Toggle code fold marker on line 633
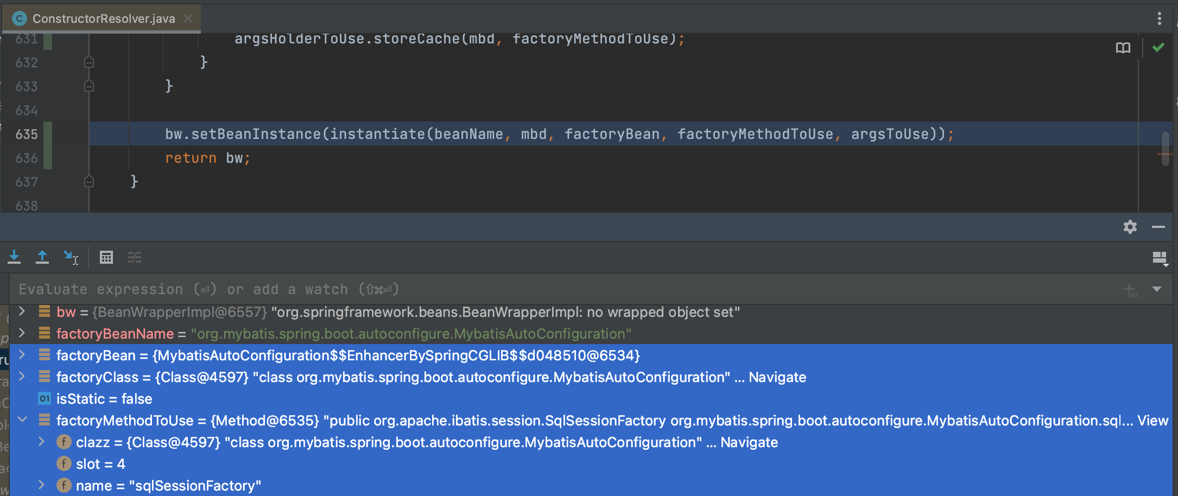 [x=89, y=86]
